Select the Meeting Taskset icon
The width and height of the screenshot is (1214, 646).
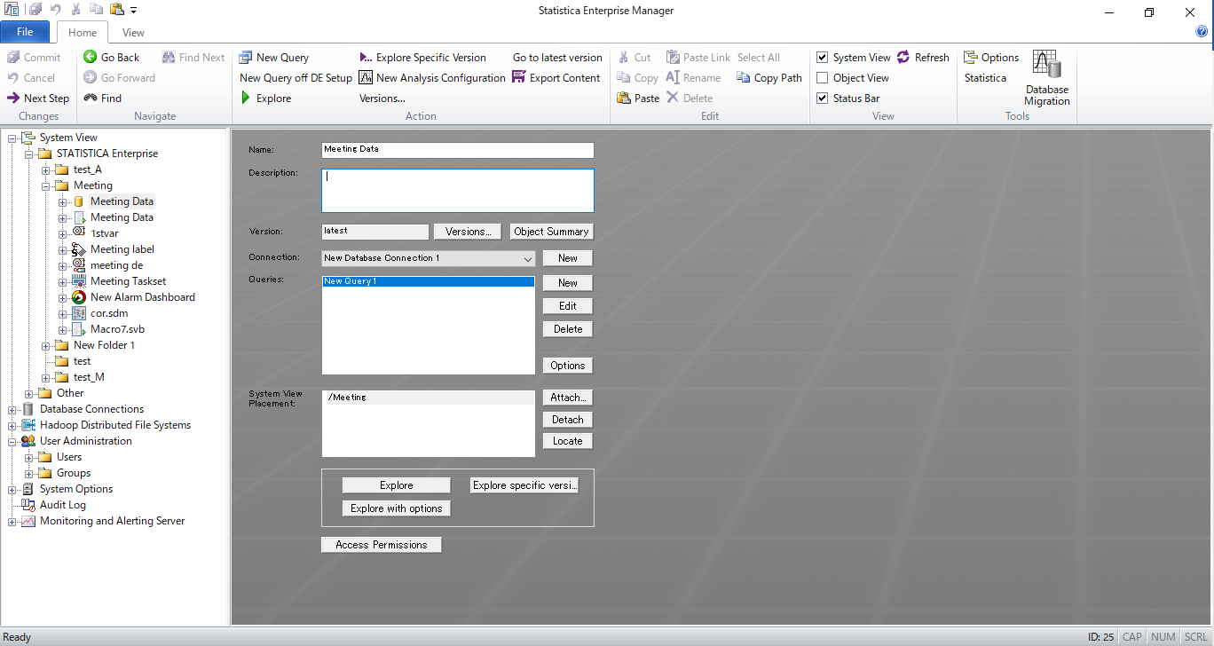pyautogui.click(x=78, y=280)
